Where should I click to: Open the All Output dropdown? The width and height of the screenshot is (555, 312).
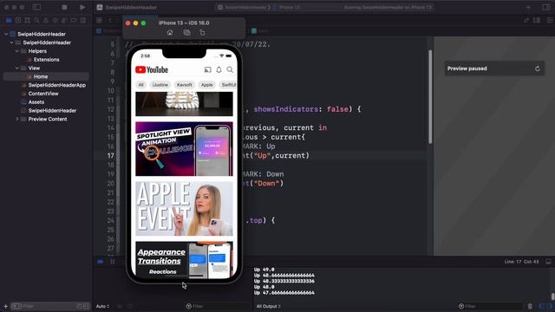(x=268, y=306)
